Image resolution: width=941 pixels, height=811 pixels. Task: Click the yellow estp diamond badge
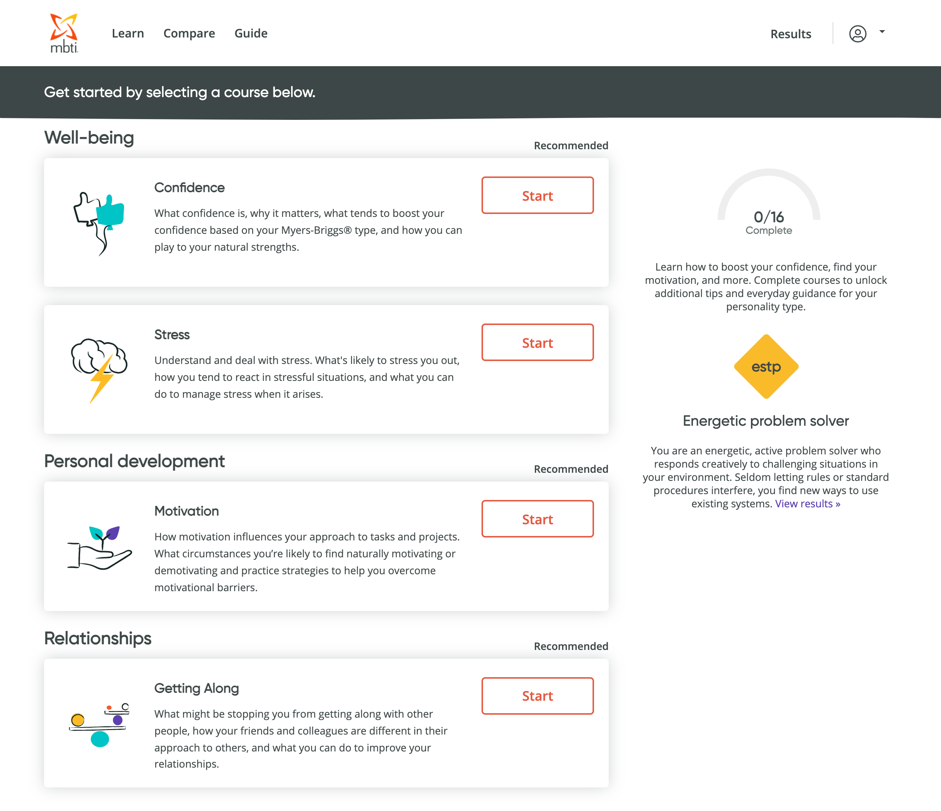(x=766, y=367)
